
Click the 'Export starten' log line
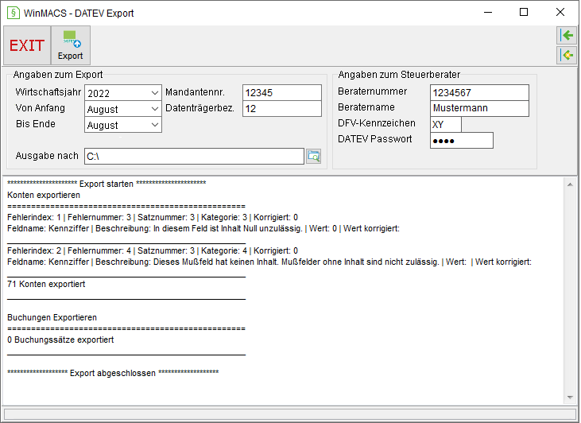pos(107,184)
